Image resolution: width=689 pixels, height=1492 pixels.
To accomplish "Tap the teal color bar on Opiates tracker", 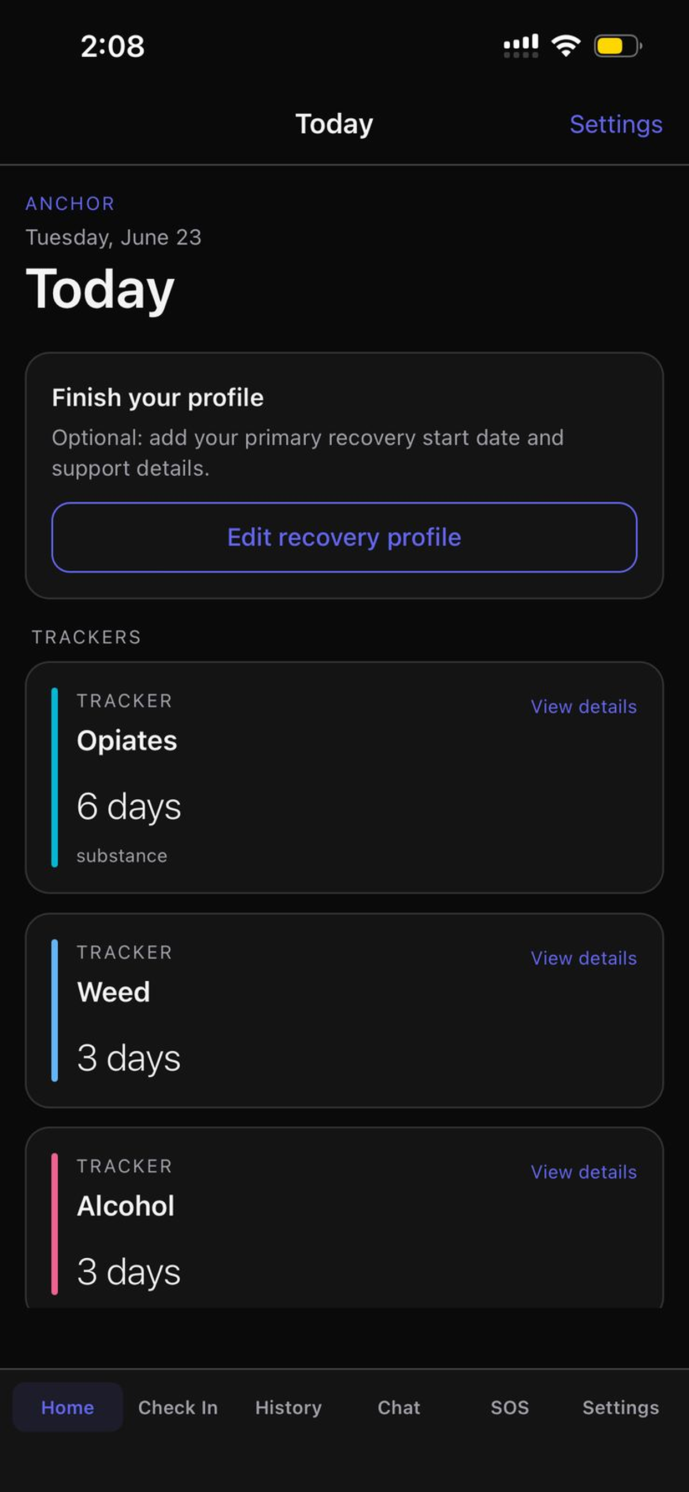I will [x=54, y=777].
